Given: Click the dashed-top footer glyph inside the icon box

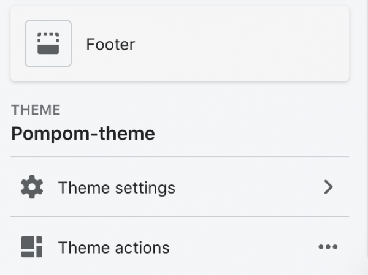Looking at the screenshot, I should (x=48, y=43).
